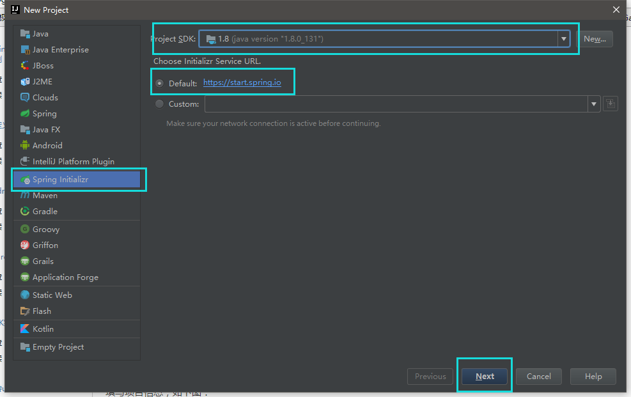Select the Custom service URL radio button
Screen dimensions: 631x397
159,104
